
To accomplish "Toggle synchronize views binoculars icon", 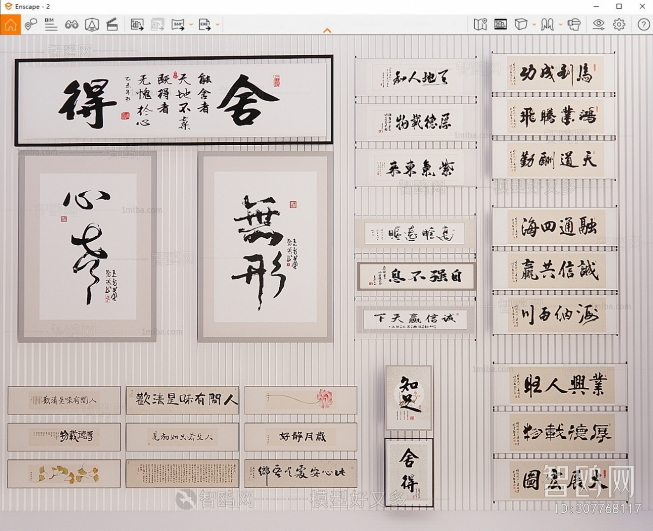I will coord(72,25).
